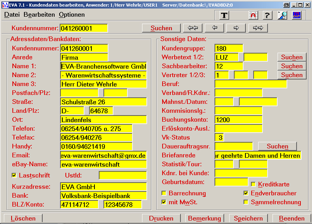Viewport: 312px width, 224px height.
Task: Click the BLZ field 47114712
Action: pos(79,205)
